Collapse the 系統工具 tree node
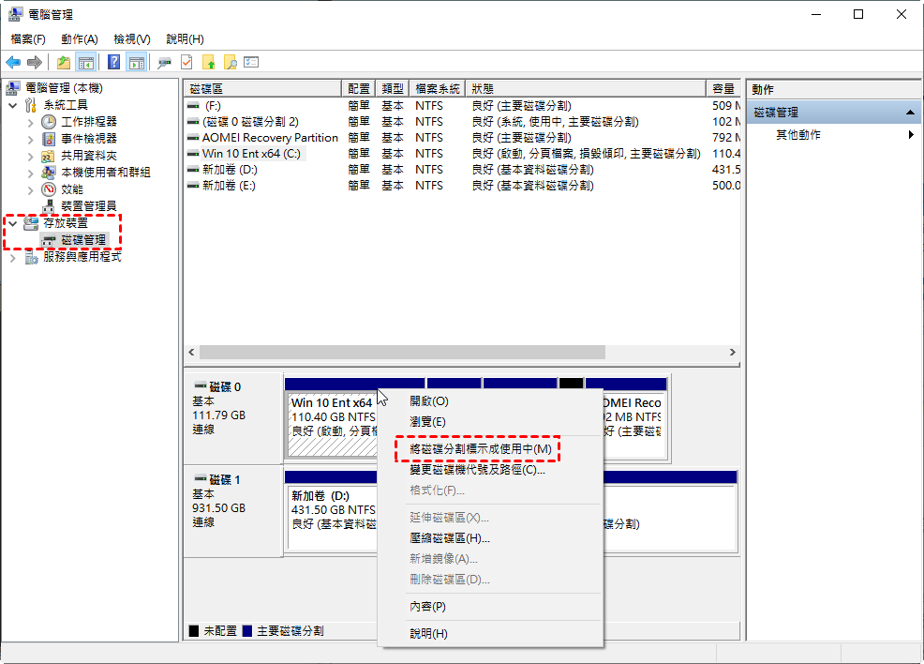 pos(13,105)
